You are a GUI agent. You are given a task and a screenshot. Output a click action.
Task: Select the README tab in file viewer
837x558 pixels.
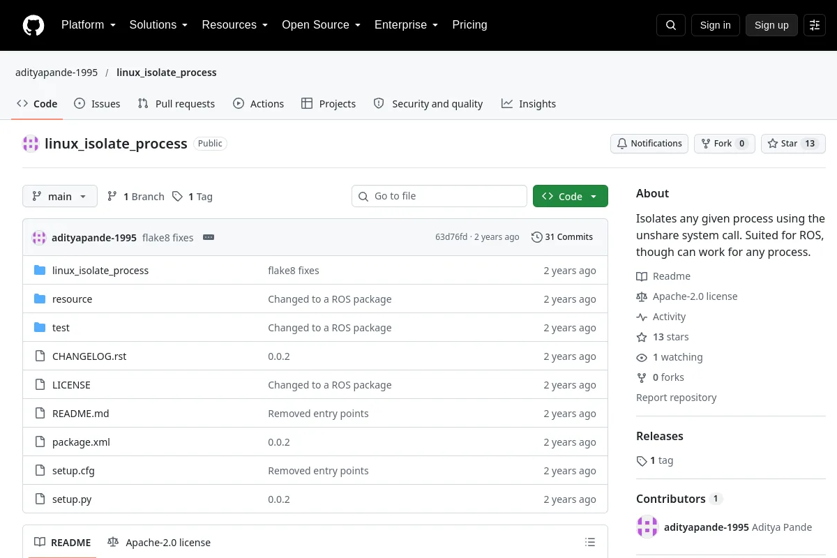(x=63, y=543)
